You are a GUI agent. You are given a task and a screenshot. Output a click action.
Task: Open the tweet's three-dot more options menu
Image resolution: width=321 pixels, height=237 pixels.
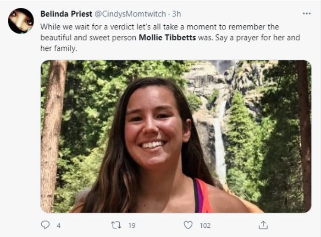tap(306, 14)
